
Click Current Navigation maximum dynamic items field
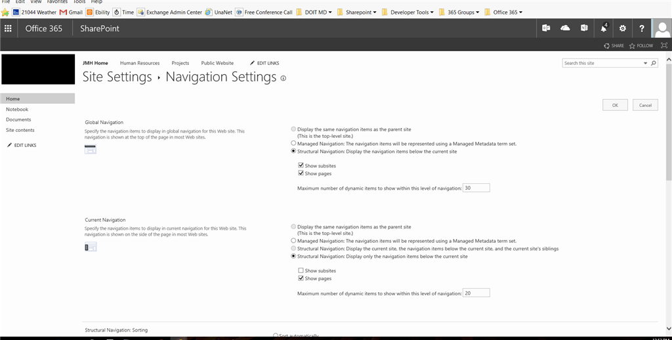click(476, 293)
